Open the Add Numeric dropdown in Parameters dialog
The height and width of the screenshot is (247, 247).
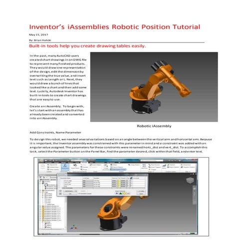(70, 191)
